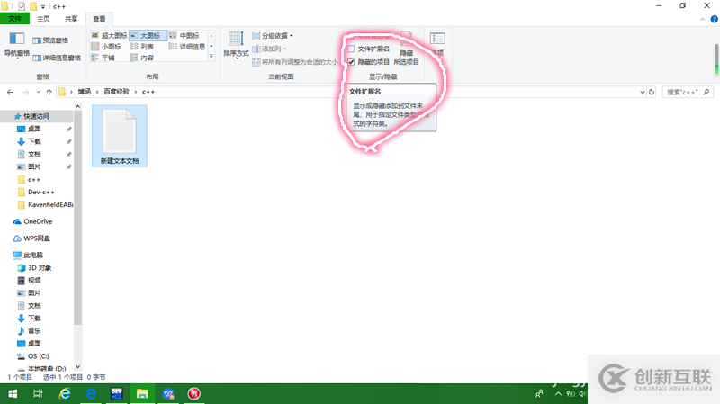Open 3D 对象 in the sidebar
This screenshot has height=404, width=720.
(x=40, y=267)
